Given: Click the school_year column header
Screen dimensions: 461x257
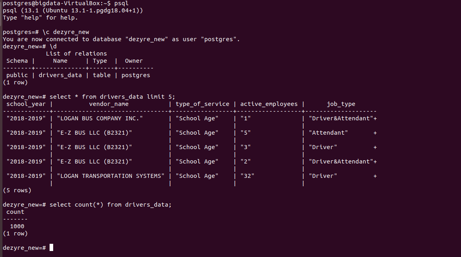Looking at the screenshot, I should click(x=26, y=104).
